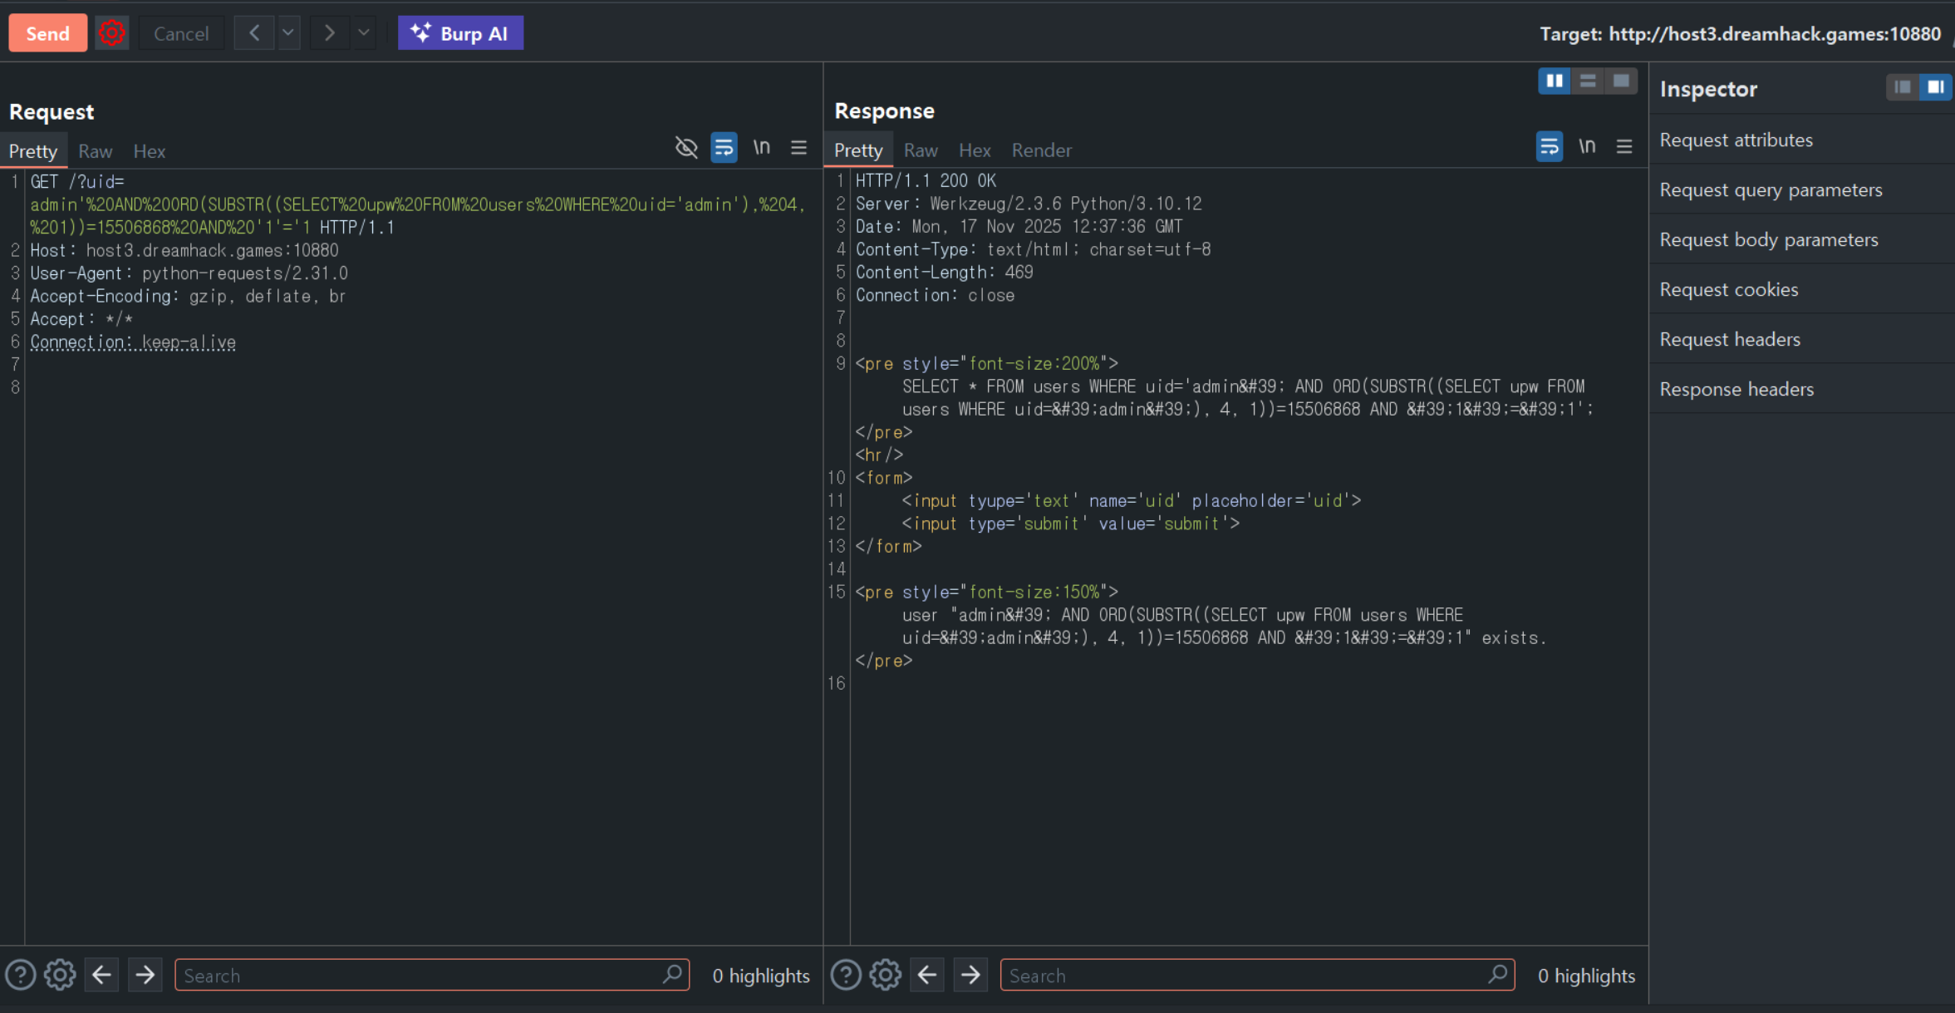
Task: Open the history forward dropdown arrow
Action: tap(363, 33)
